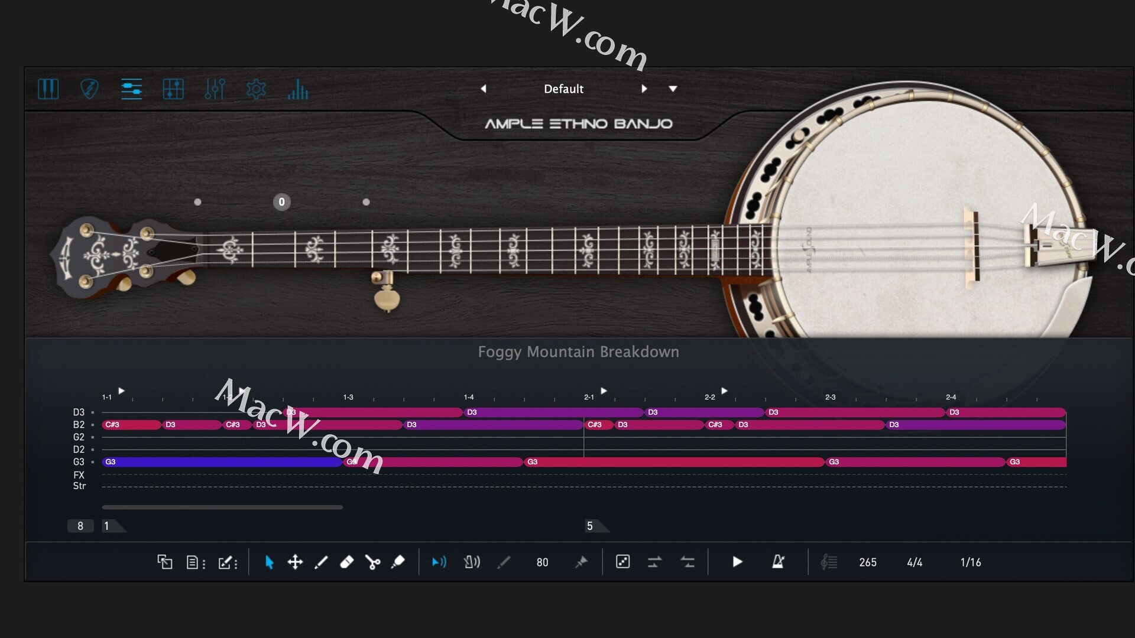Select the capo position marked 0

pyautogui.click(x=281, y=202)
